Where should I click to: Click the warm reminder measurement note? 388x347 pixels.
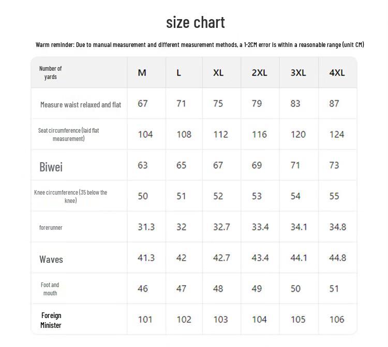[x=200, y=45]
